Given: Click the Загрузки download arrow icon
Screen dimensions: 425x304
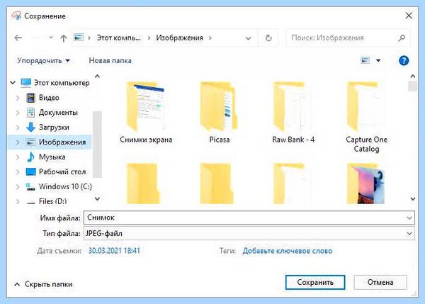Looking at the screenshot, I should click(30, 127).
